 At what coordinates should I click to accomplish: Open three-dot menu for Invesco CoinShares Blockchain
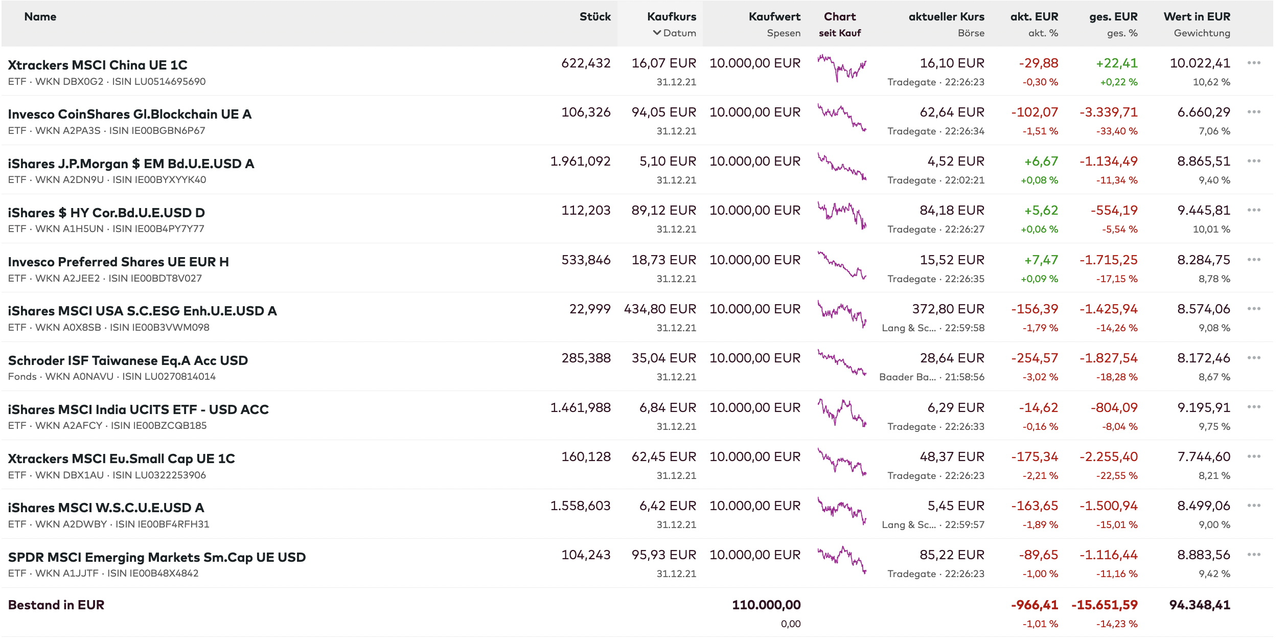coord(1253,112)
